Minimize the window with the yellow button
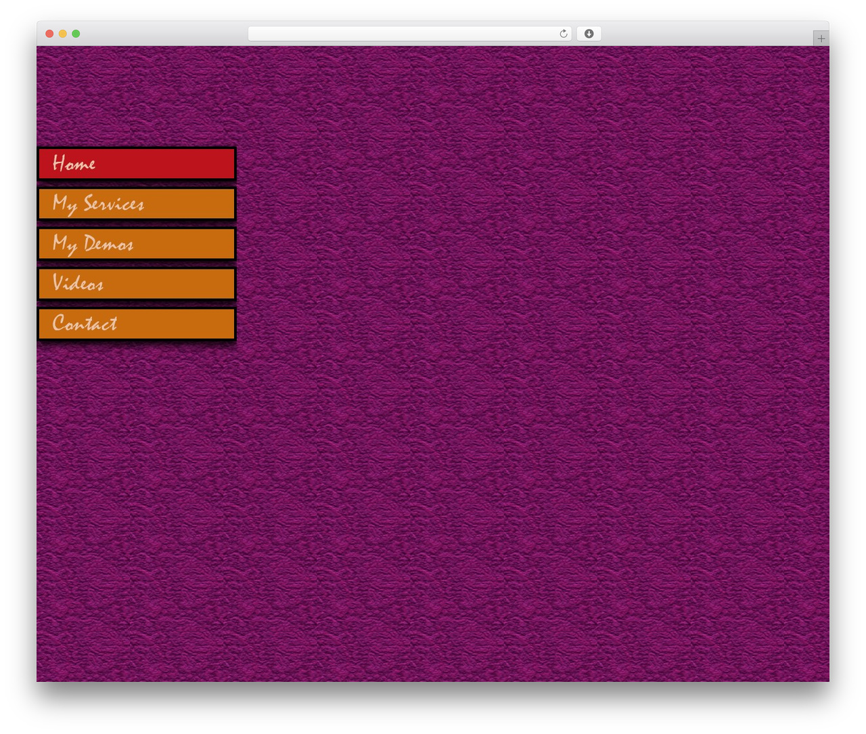Screen dimensions: 866x734 click(62, 34)
